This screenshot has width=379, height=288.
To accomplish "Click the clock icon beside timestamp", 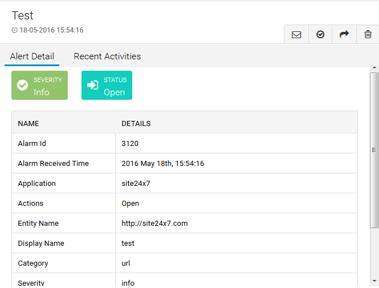I will (x=15, y=30).
